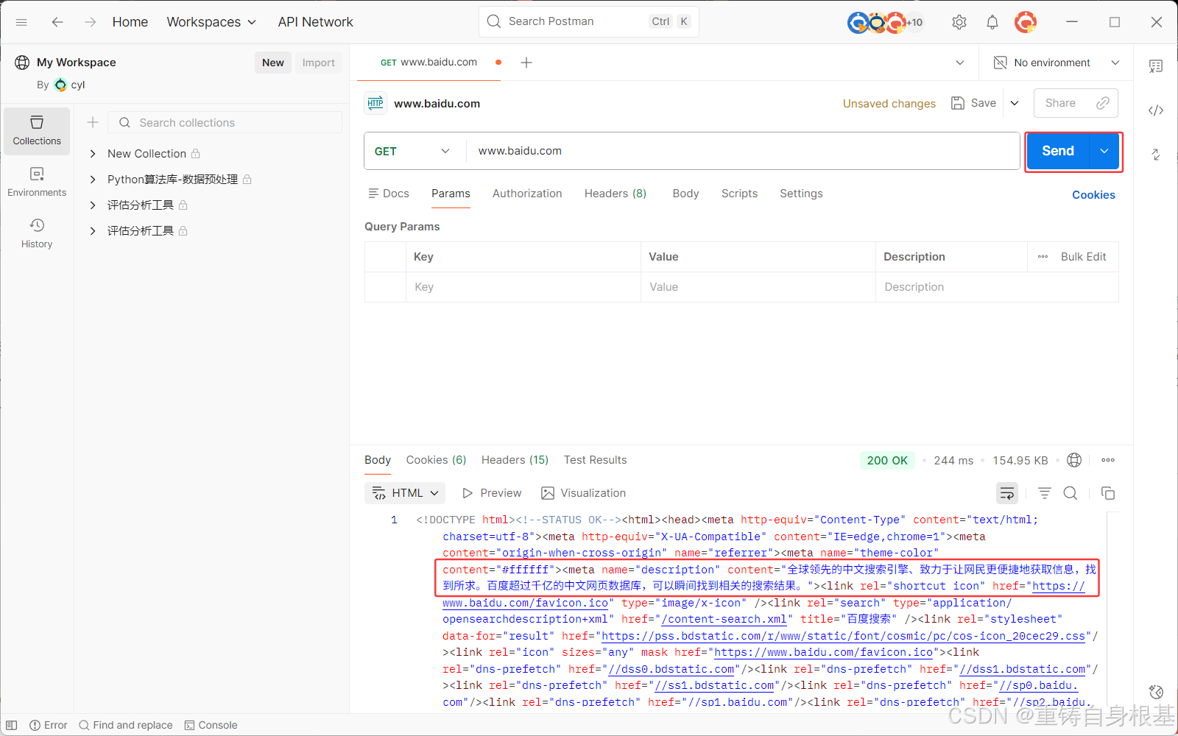
Task: Open the settings gear icon
Action: [959, 22]
